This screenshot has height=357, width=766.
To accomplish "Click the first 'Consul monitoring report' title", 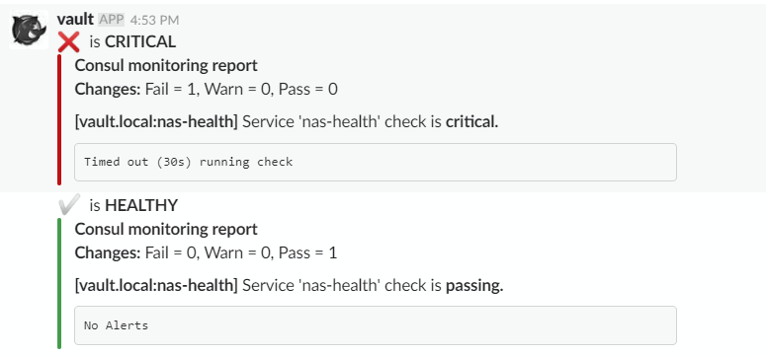I will point(166,65).
